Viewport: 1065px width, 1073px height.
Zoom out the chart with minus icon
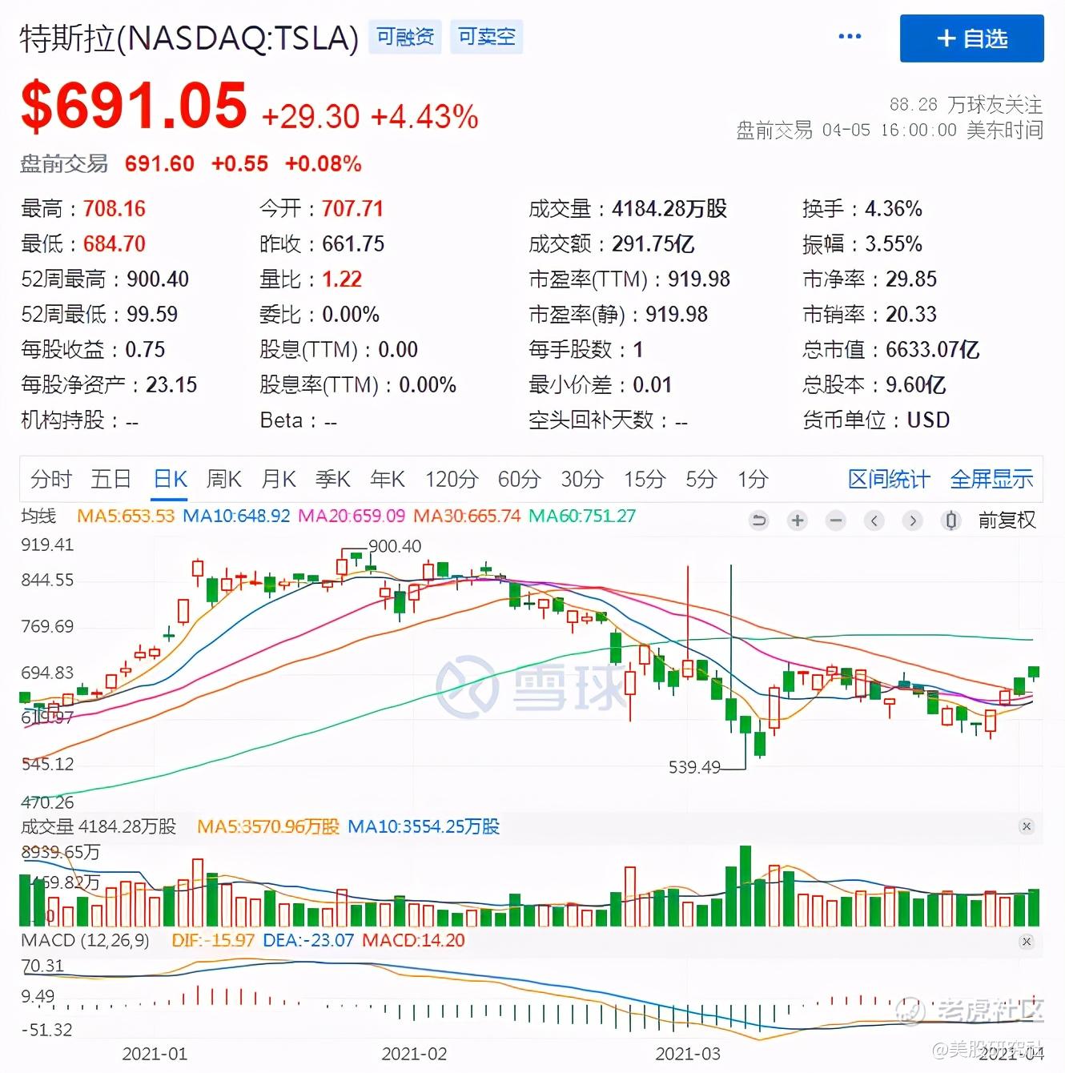[836, 520]
